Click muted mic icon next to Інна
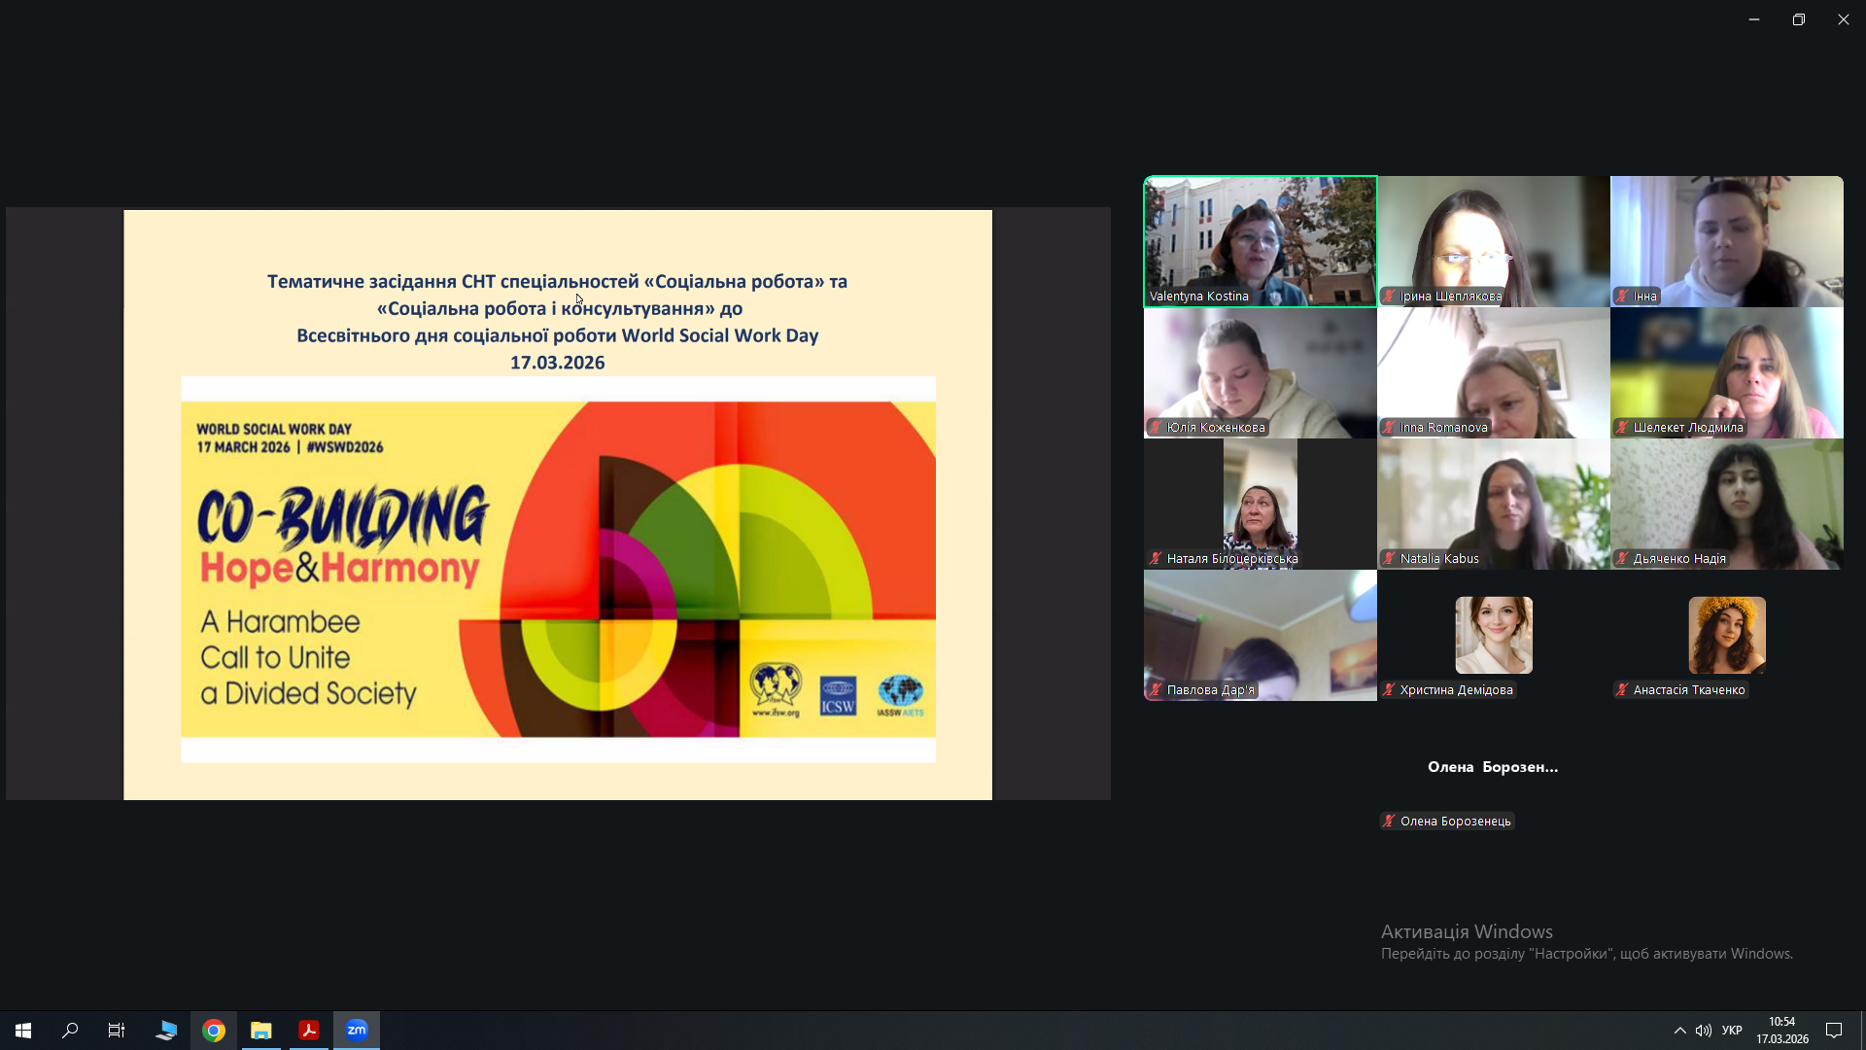 coord(1622,297)
